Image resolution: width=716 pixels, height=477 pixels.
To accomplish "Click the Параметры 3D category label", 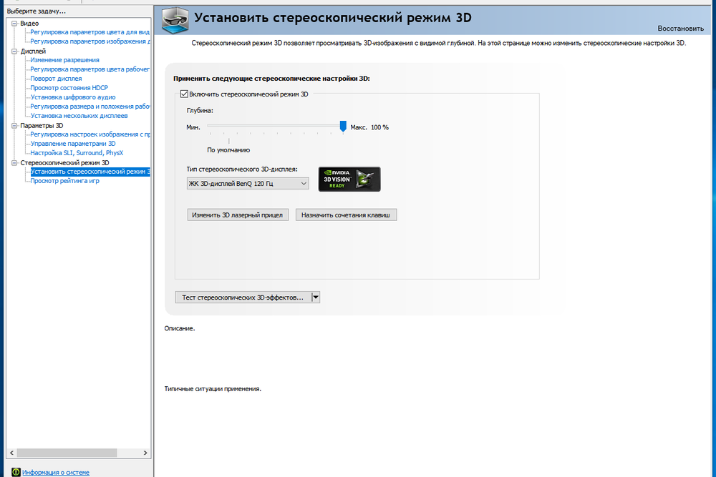I will [42, 125].
